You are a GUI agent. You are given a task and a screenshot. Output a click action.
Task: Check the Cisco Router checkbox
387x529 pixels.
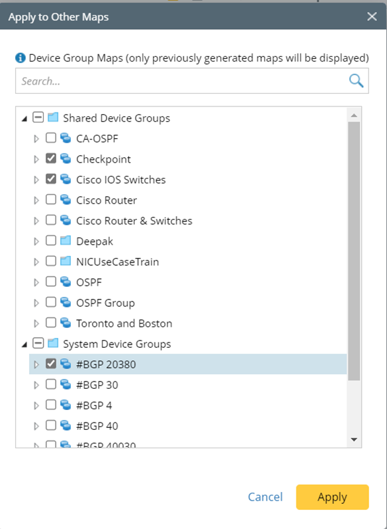tap(50, 200)
